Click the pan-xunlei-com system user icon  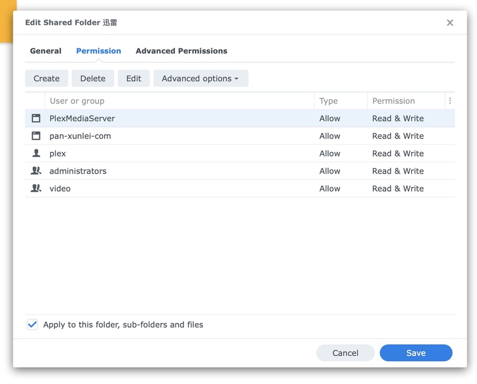click(36, 136)
